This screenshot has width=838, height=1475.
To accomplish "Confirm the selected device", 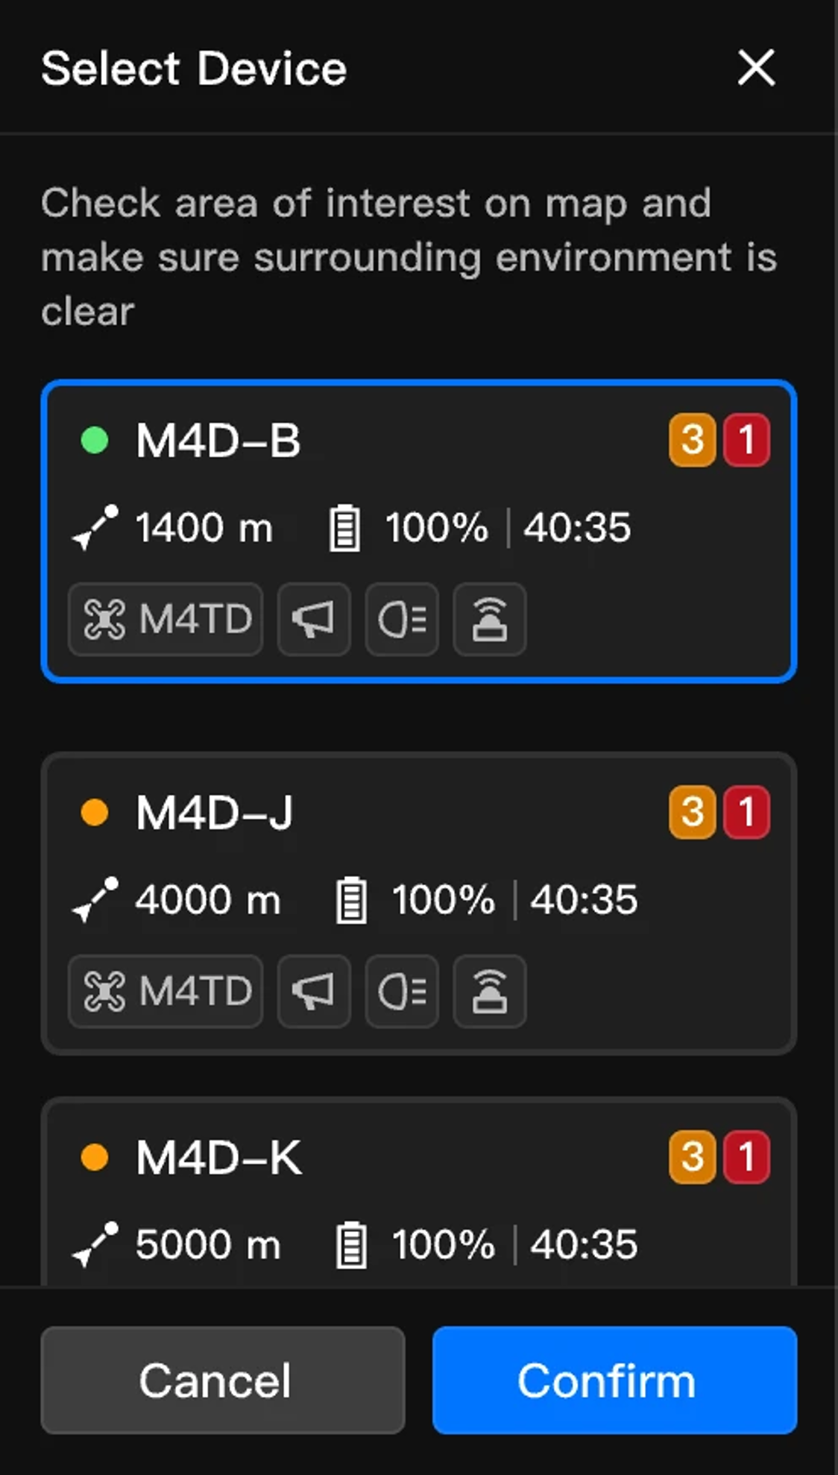I will click(x=615, y=1380).
